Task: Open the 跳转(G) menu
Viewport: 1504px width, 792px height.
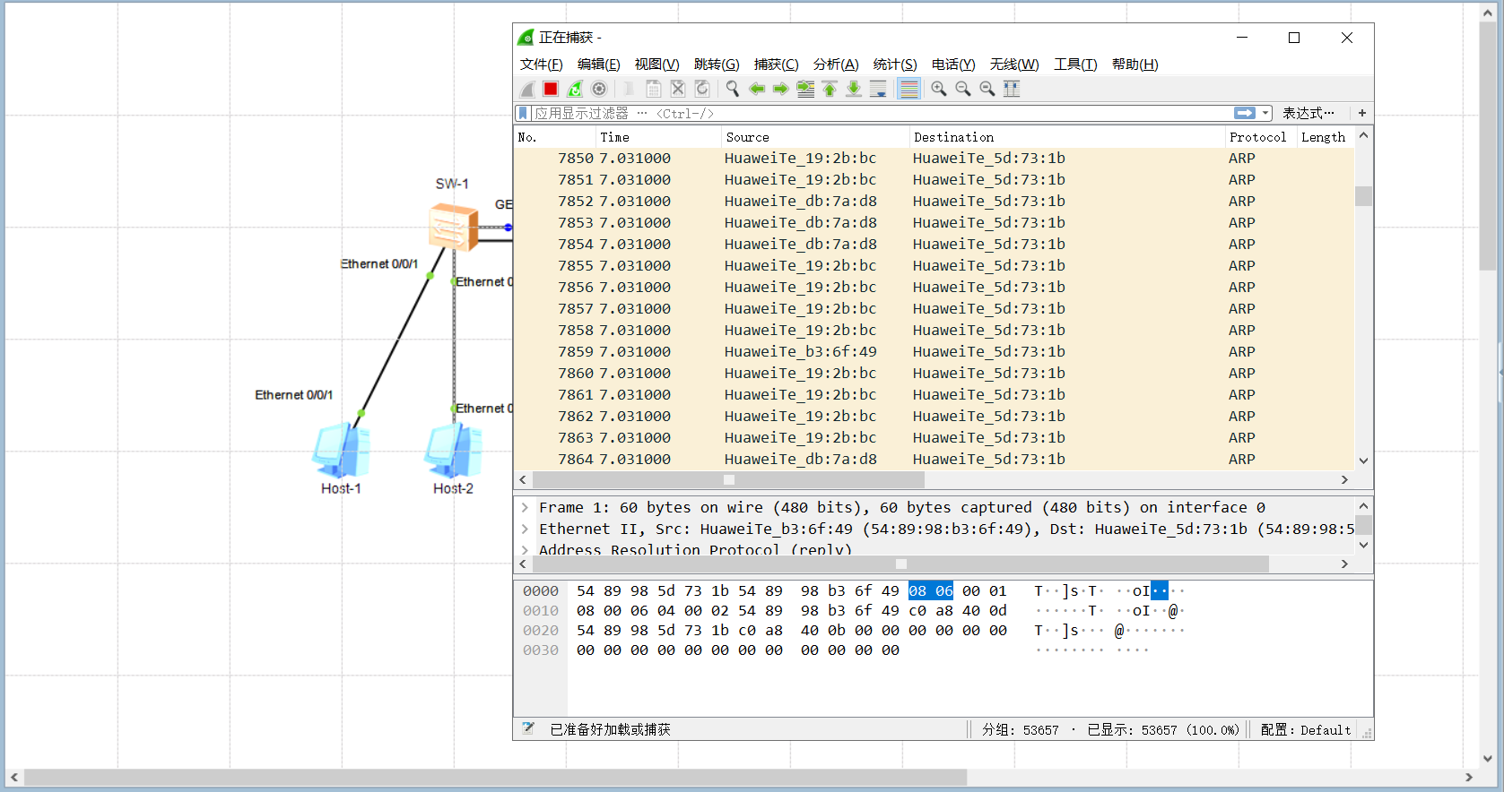Action: [717, 65]
